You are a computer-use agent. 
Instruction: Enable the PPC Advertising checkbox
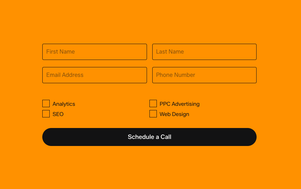(153, 104)
